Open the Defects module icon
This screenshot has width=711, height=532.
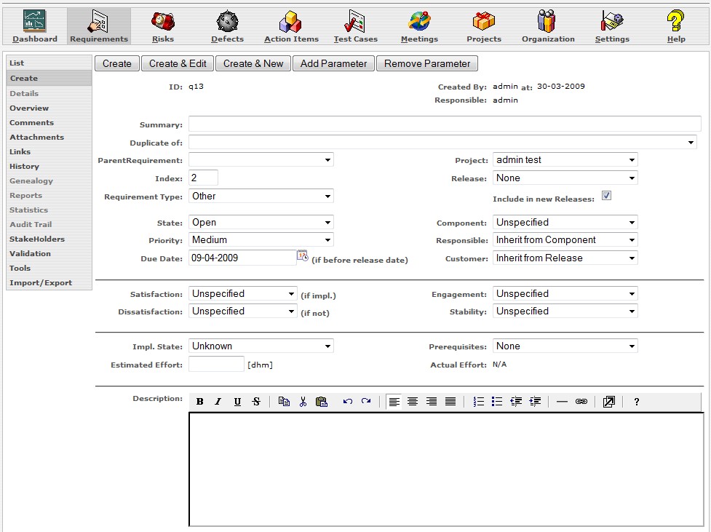point(227,26)
